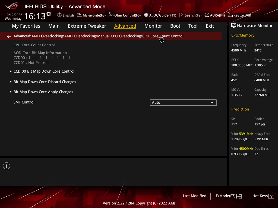The height and width of the screenshot is (208, 278).
Task: Click the CPU/Memory section heading
Action: click(243, 35)
